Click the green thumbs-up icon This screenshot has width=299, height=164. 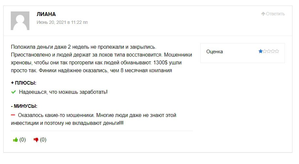(15, 140)
